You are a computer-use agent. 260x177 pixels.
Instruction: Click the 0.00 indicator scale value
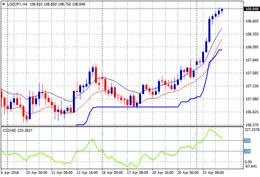(x=248, y=162)
